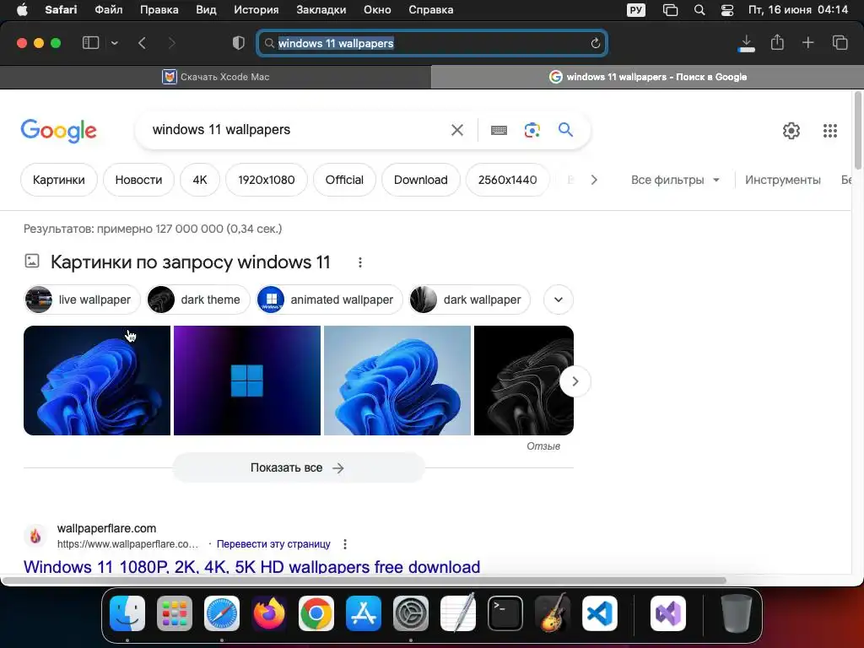Image resolution: width=864 pixels, height=648 pixels.
Task: Open Инструменты search tools
Action: [782, 180]
